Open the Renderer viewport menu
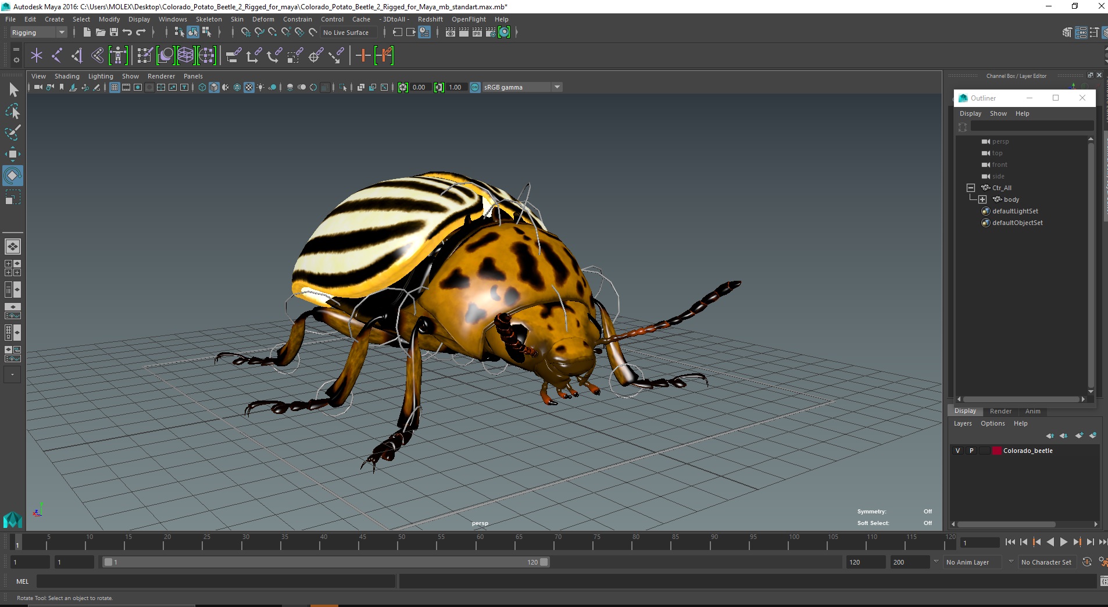This screenshot has width=1108, height=607. click(x=161, y=76)
